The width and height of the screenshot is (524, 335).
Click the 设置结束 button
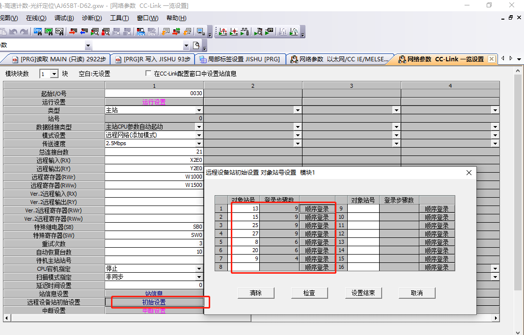tap(363, 293)
